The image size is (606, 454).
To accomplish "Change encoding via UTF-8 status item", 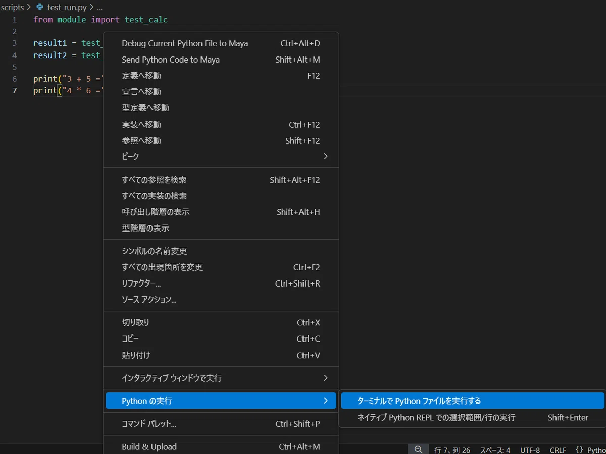I will click(x=530, y=450).
